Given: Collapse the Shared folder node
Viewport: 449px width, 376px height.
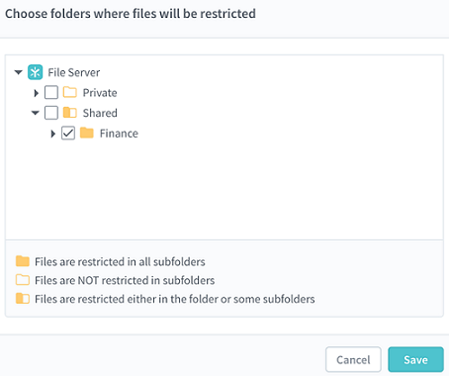Looking at the screenshot, I should 36,113.
